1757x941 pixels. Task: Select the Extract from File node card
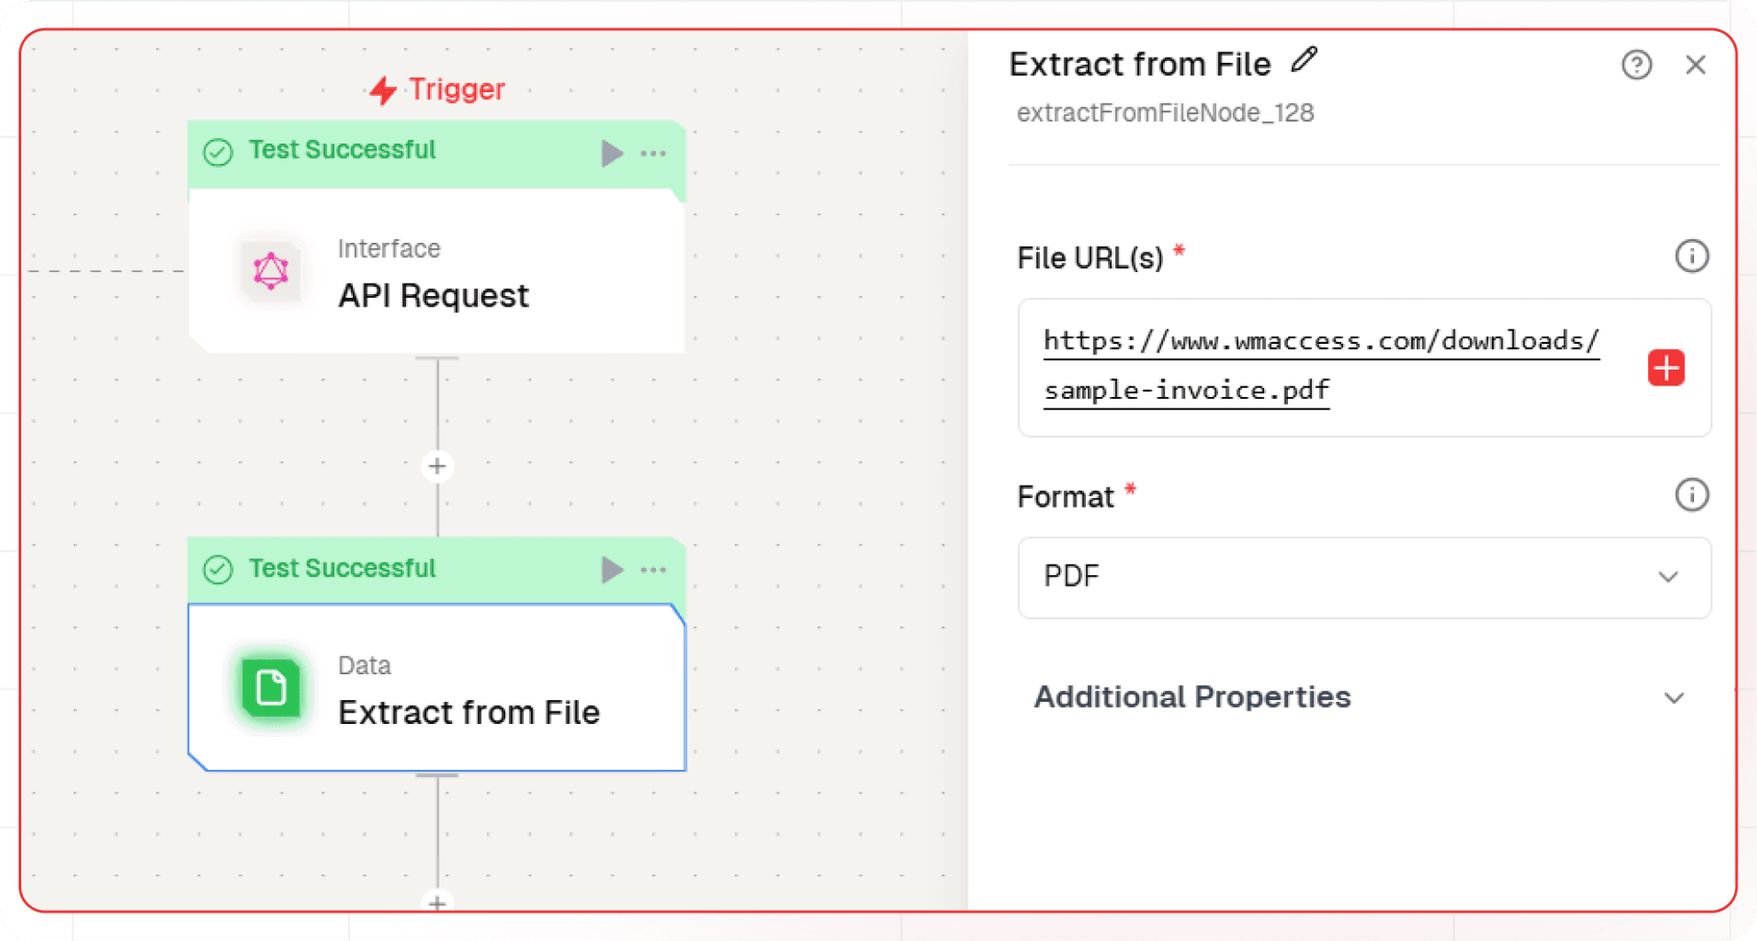436,688
